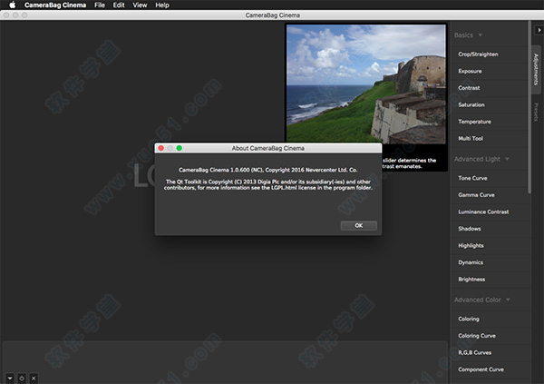Close the About CameraBag Cinema dialog
The width and height of the screenshot is (544, 384).
pos(161,148)
